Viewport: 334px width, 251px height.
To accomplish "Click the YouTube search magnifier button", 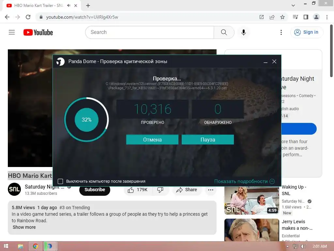I will click(x=224, y=32).
